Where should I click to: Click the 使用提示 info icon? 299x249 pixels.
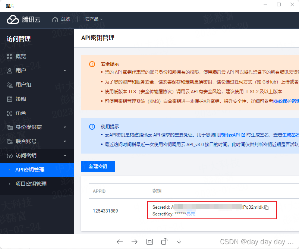click(92, 127)
